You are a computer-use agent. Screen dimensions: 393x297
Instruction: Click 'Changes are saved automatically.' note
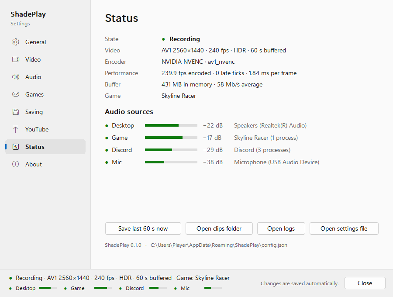click(300, 283)
